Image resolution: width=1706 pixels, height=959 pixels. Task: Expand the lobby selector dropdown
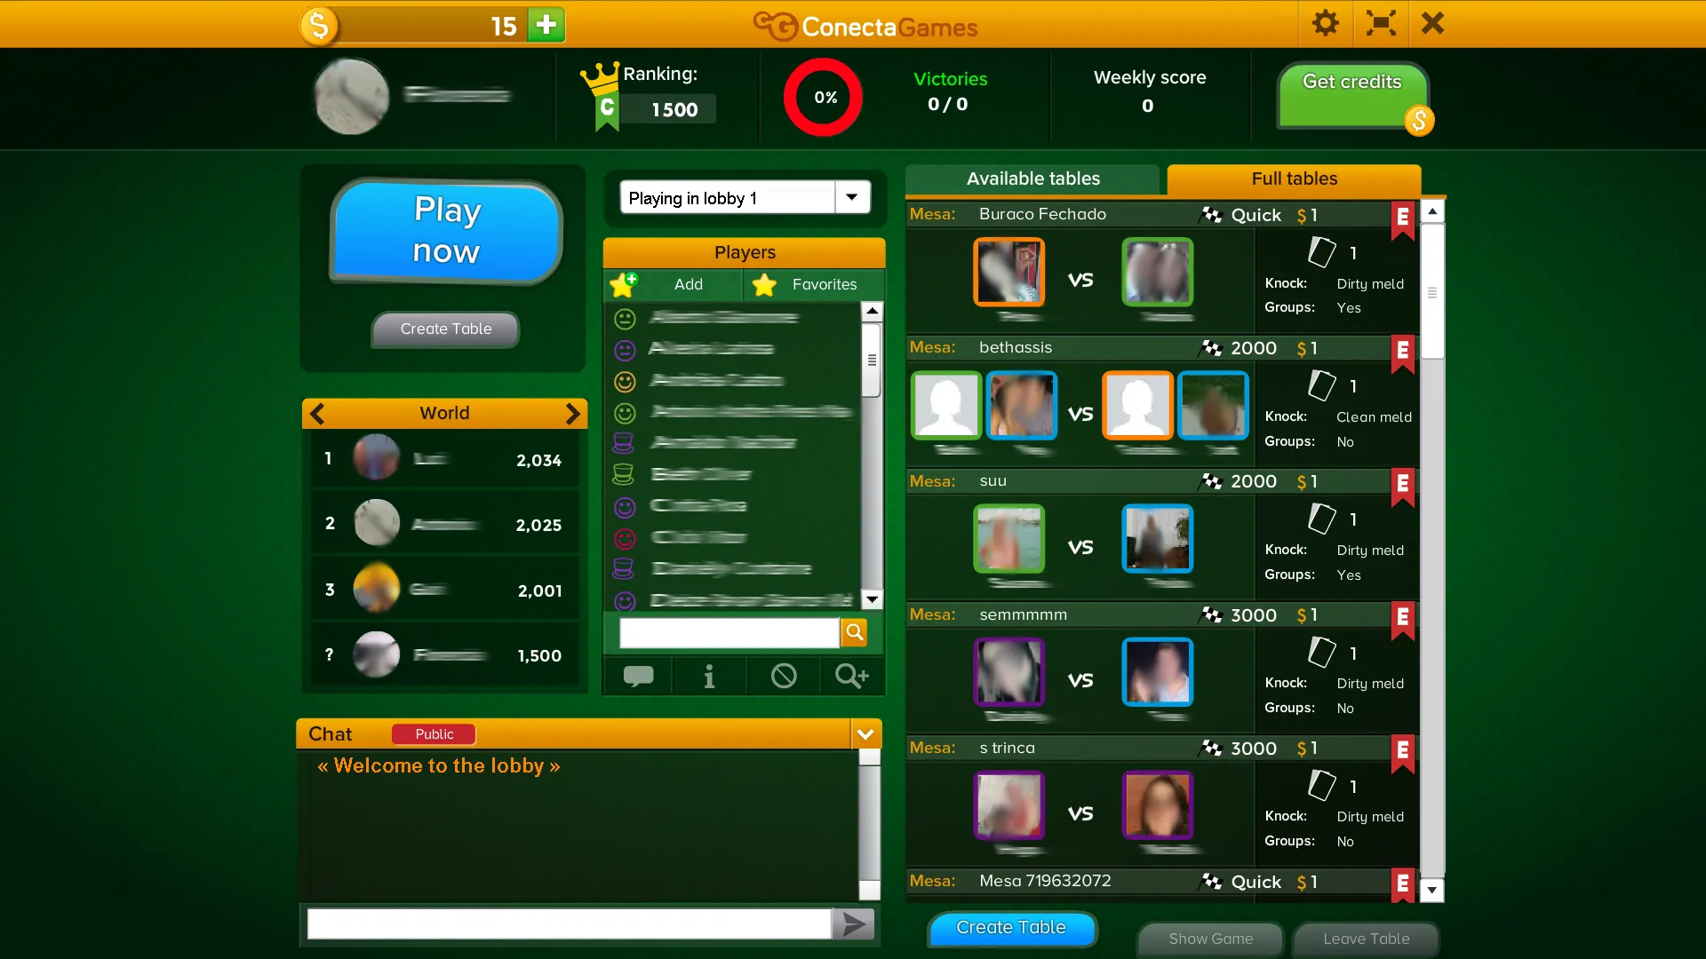tap(853, 197)
